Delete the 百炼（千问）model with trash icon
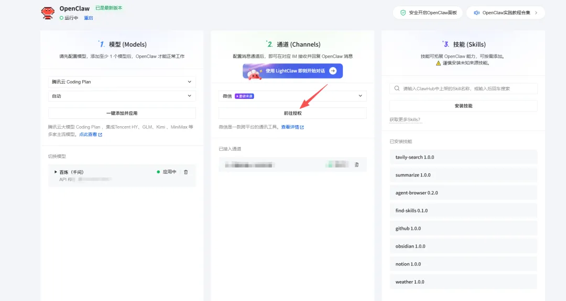566x301 pixels. (186, 172)
